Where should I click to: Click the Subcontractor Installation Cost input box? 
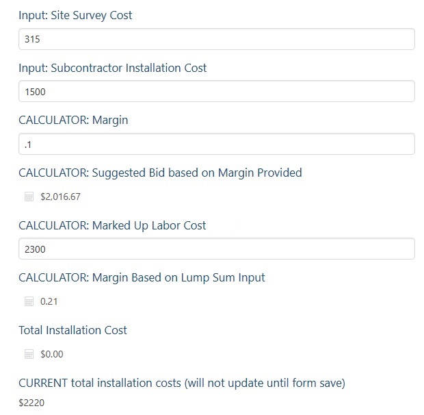[216, 91]
